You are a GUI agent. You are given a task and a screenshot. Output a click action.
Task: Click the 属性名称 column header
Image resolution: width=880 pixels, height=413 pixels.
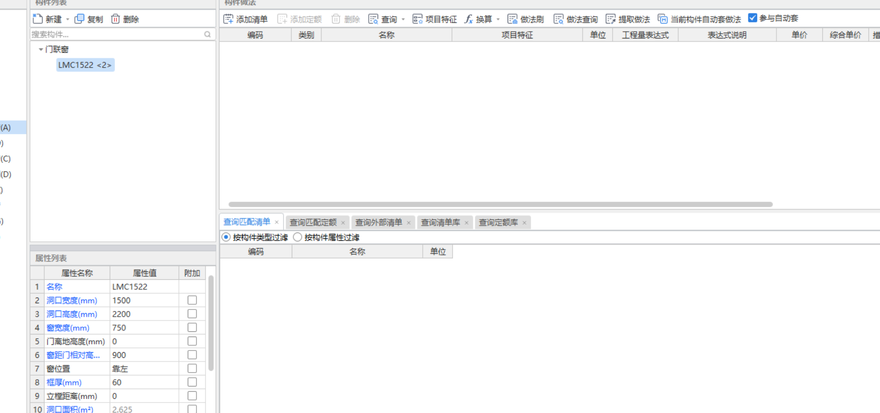(x=77, y=273)
